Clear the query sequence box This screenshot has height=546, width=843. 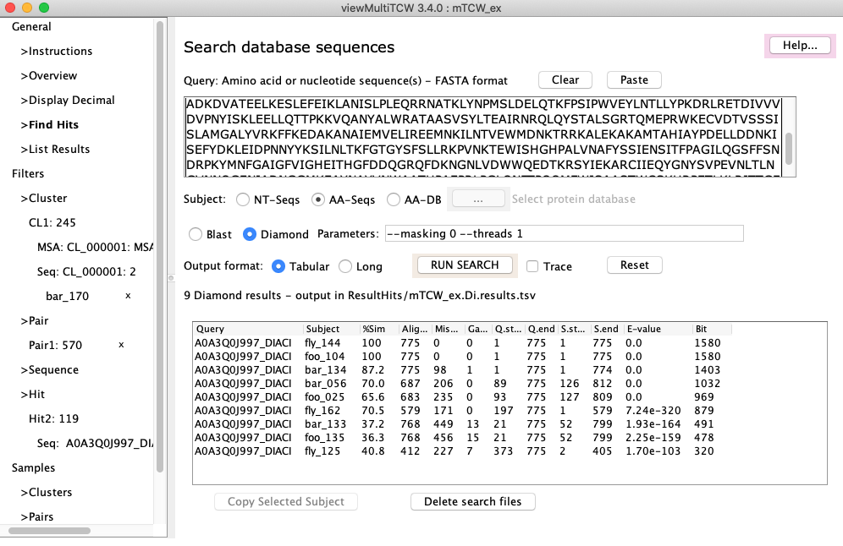coord(565,80)
